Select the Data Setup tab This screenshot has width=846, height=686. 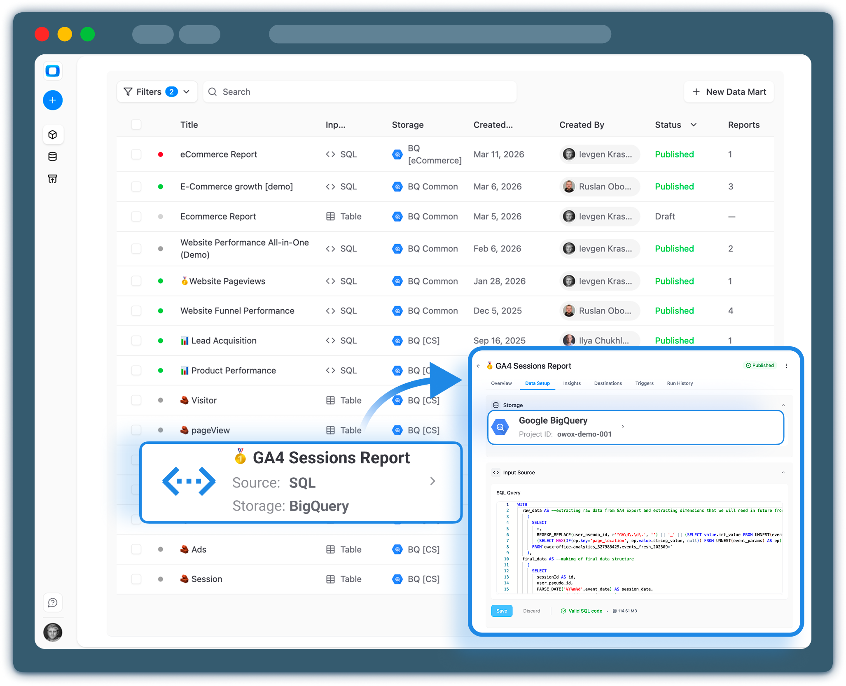tap(537, 383)
